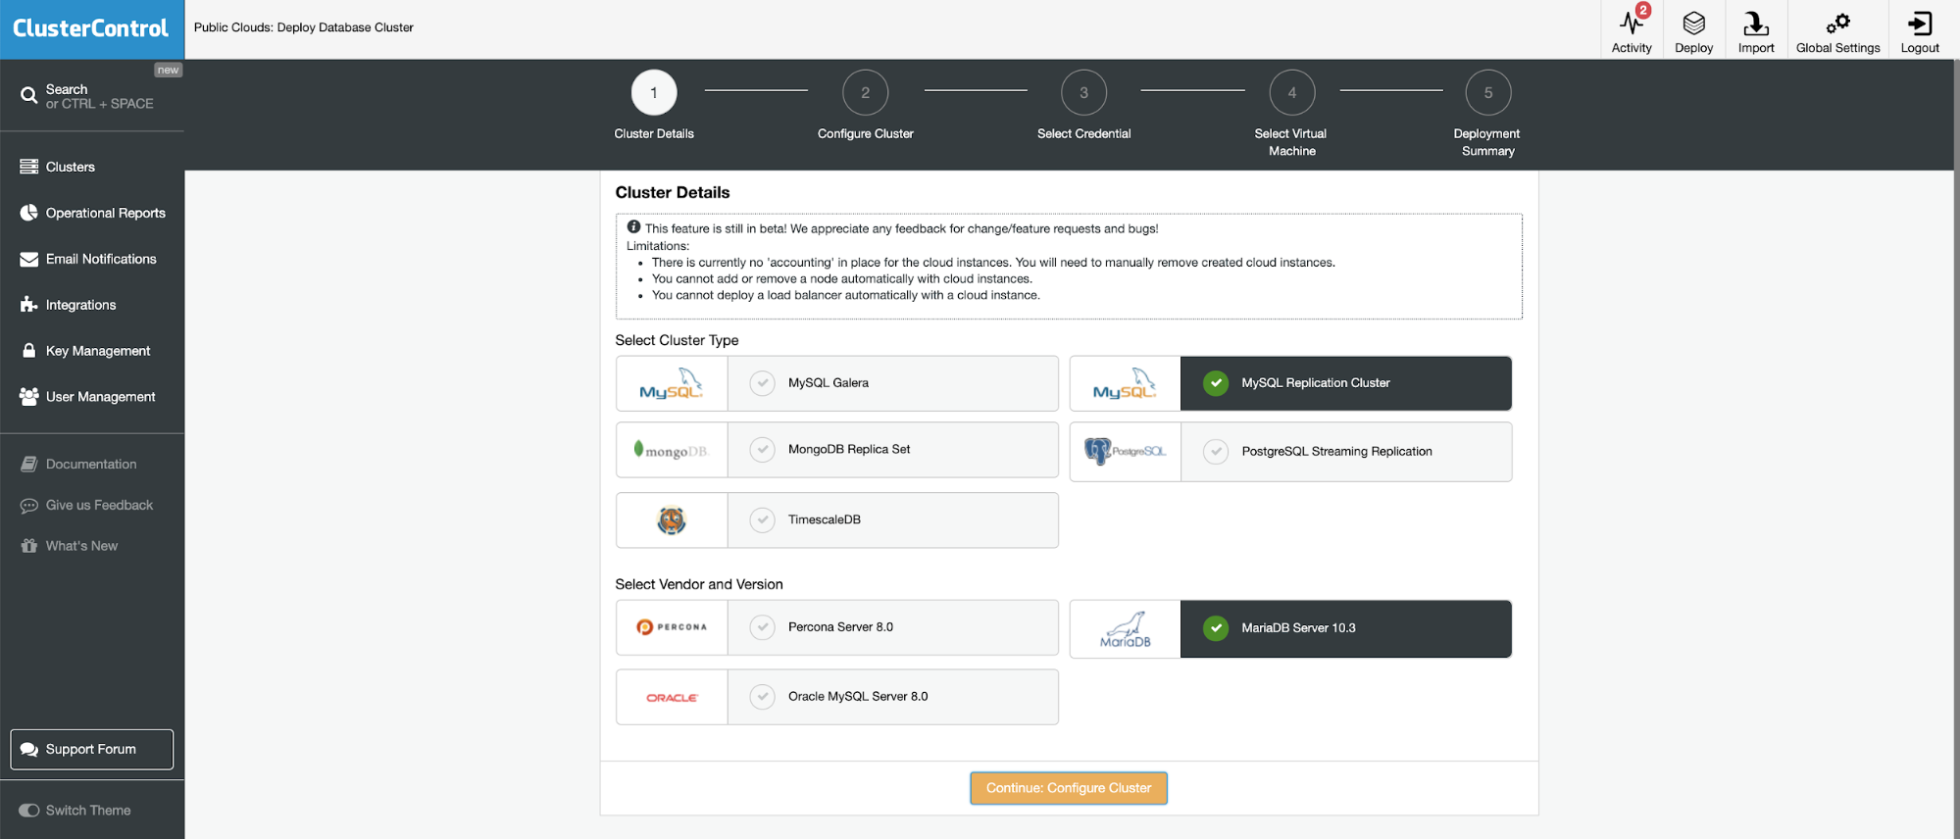Image resolution: width=1960 pixels, height=840 pixels.
Task: Click the page vertical scrollbar
Action: pos(1956,449)
